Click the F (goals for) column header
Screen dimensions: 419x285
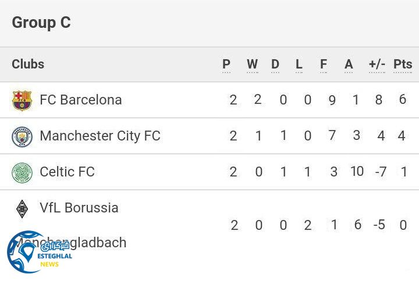coord(324,64)
